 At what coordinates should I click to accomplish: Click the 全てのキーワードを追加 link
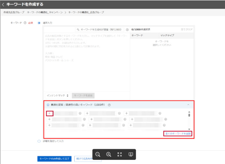coord(178,134)
